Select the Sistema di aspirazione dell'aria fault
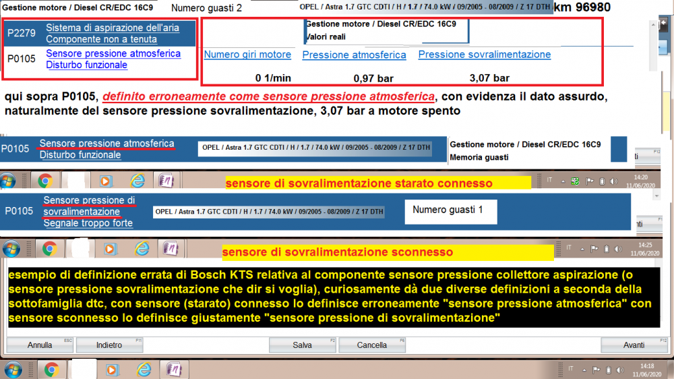 point(112,28)
